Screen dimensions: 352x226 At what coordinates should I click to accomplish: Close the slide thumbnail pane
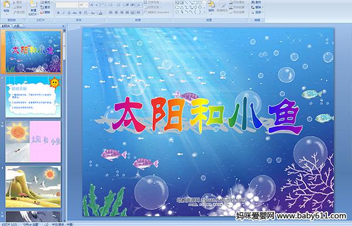[63, 26]
